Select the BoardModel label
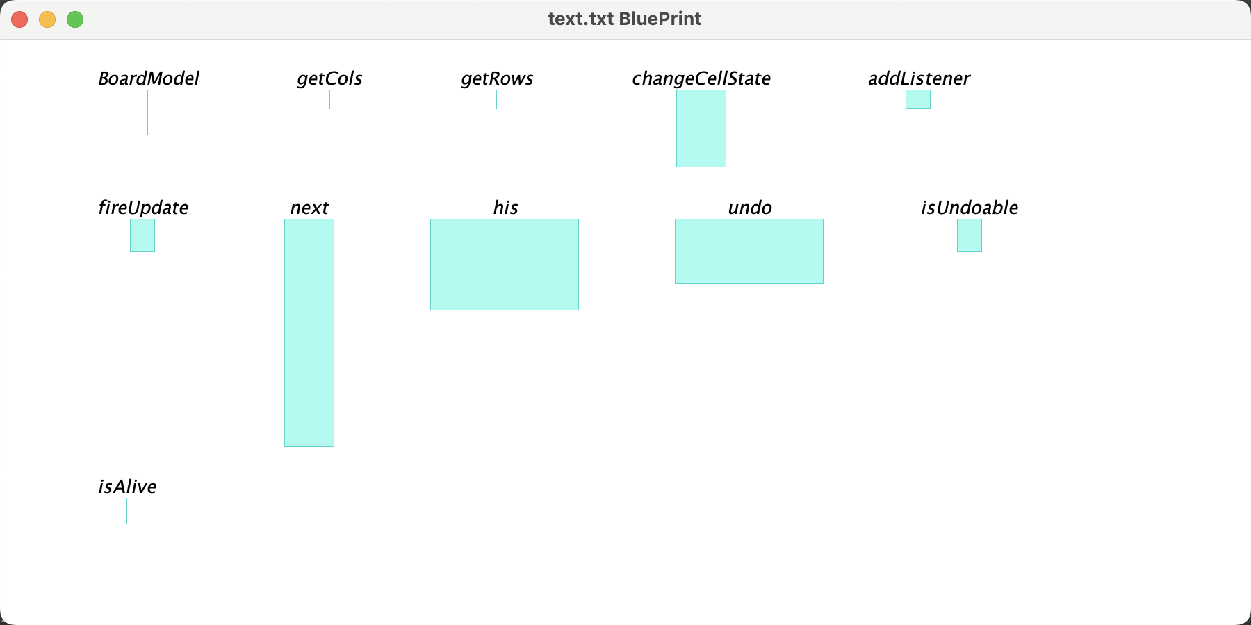The height and width of the screenshot is (625, 1251). point(149,78)
